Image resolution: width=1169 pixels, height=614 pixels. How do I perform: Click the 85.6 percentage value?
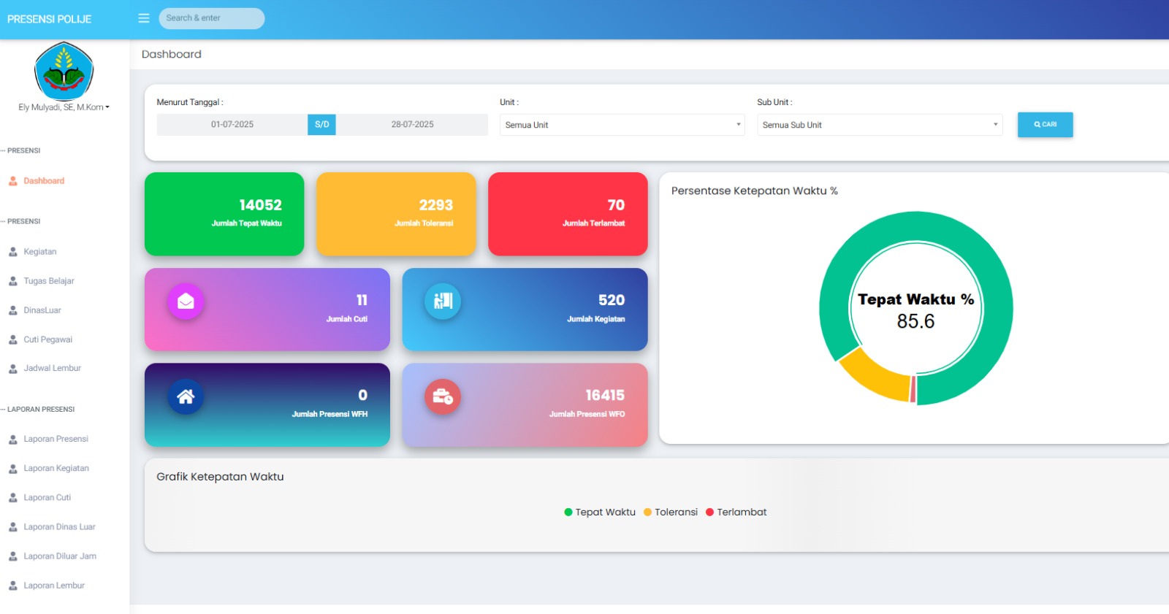click(915, 321)
